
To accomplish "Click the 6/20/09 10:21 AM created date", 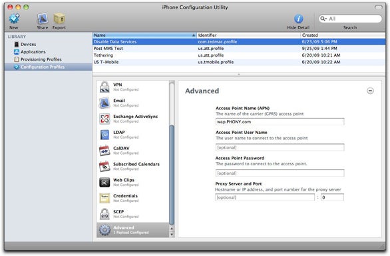I will pos(321,55).
